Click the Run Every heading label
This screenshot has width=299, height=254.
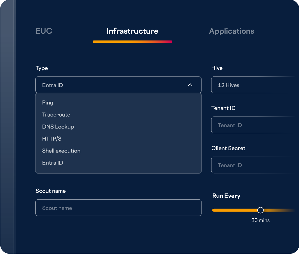pos(226,196)
